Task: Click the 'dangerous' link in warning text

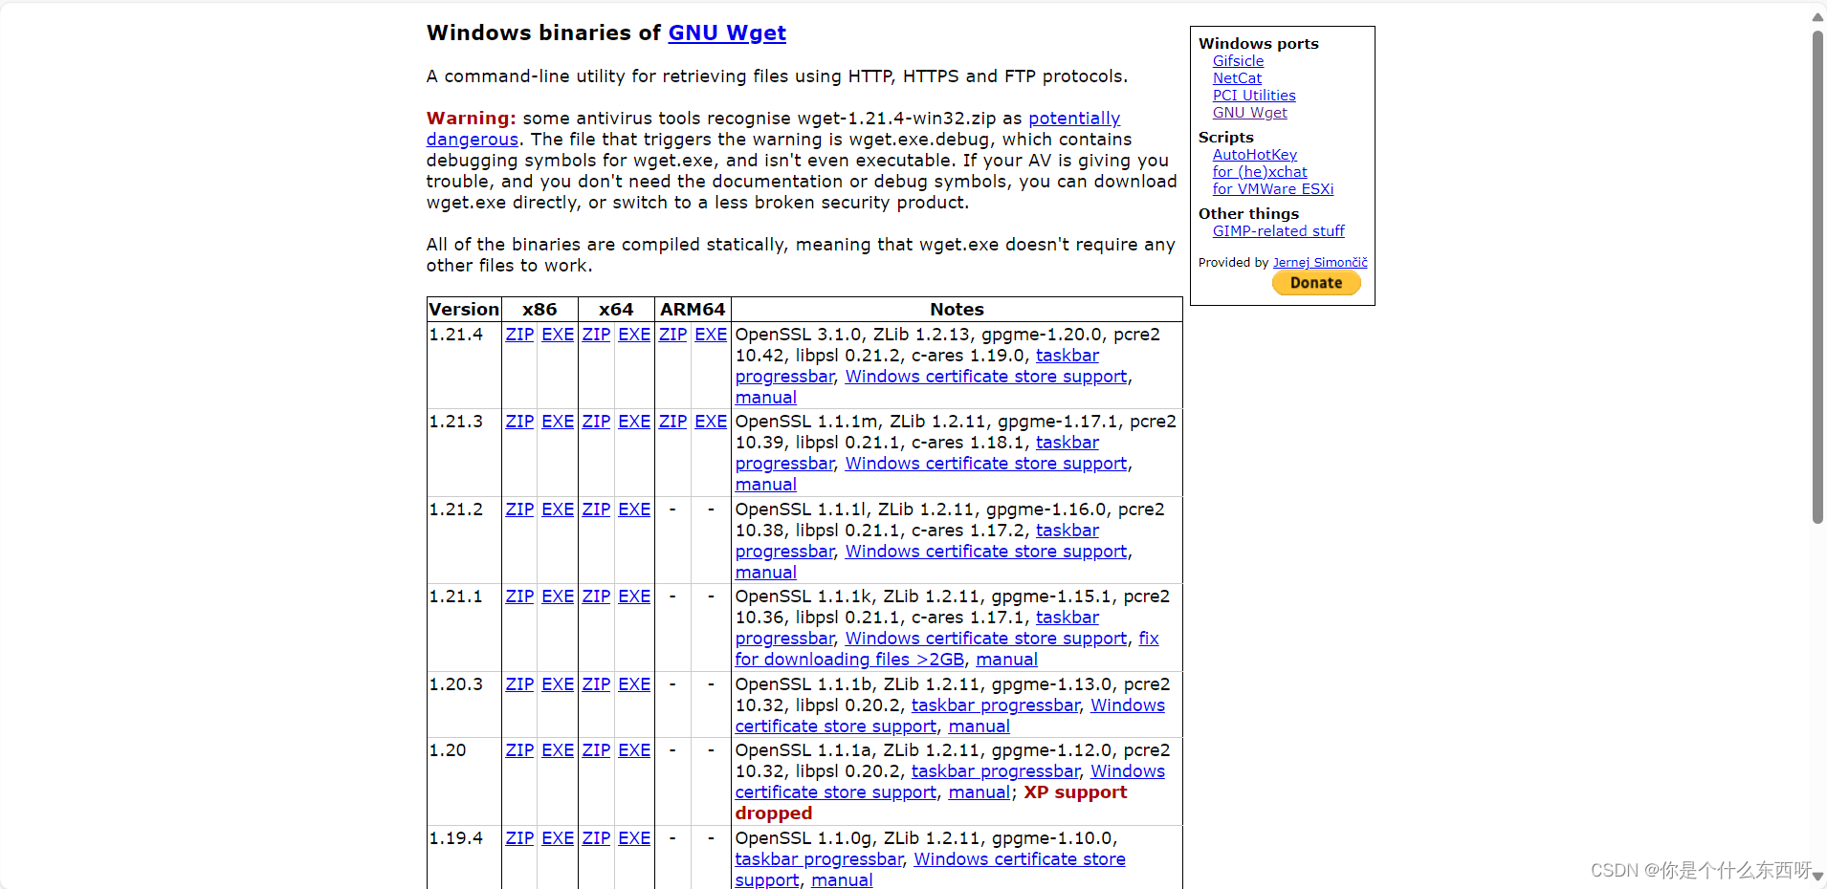Action: (473, 140)
